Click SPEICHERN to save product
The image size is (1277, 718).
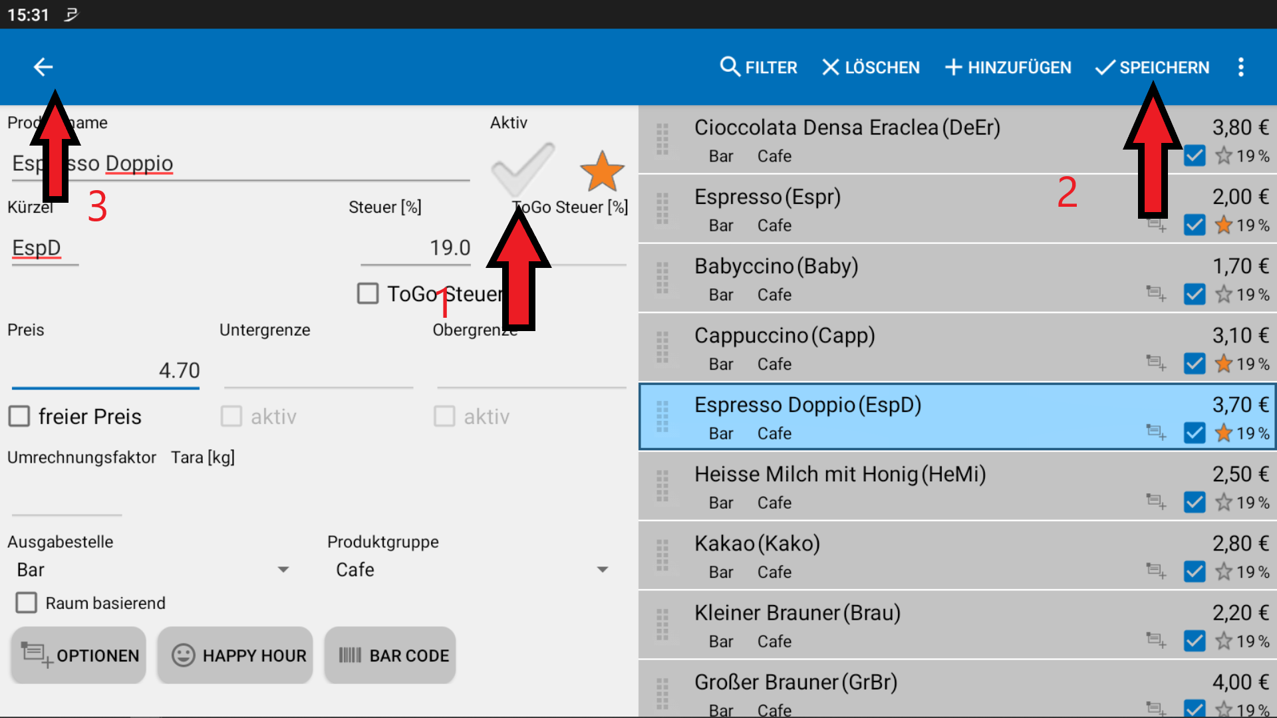tap(1152, 67)
